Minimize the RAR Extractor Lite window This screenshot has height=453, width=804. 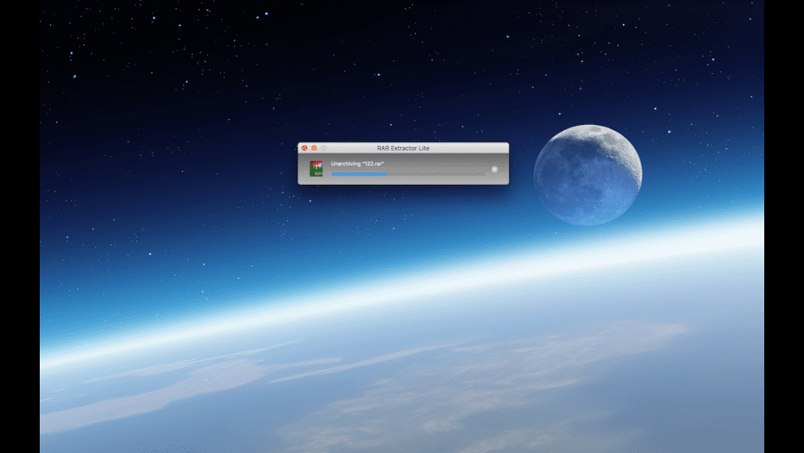point(314,148)
